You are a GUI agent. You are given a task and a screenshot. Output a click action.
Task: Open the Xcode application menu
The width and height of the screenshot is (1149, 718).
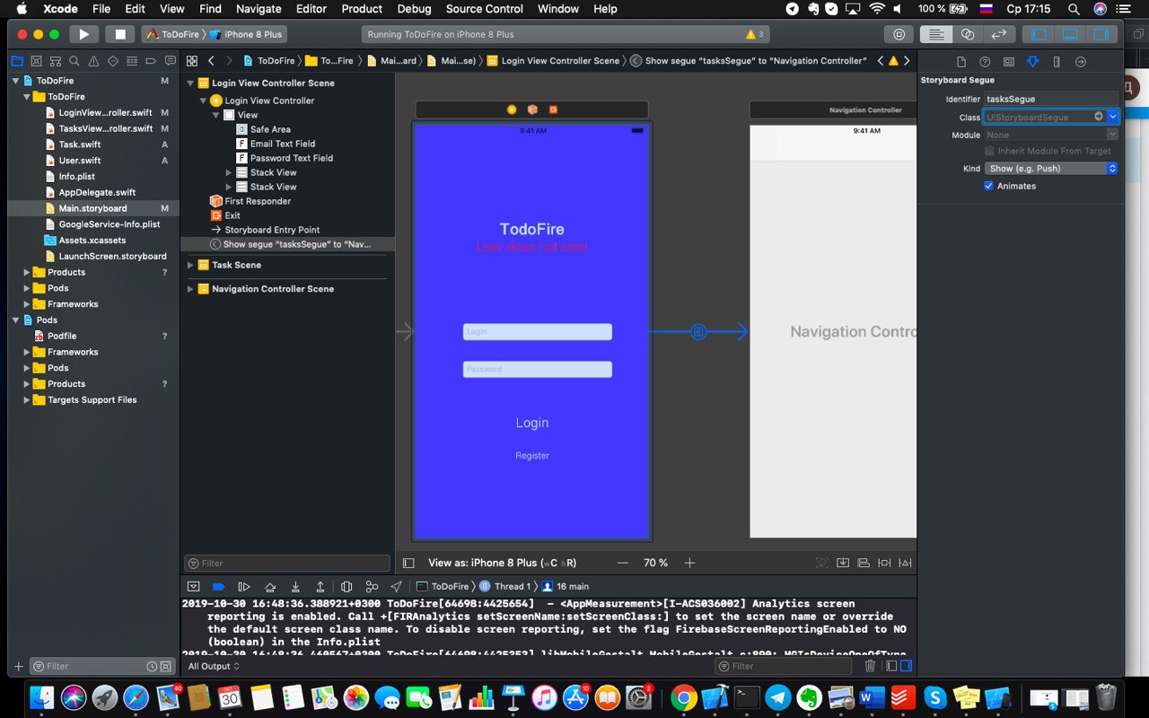coord(60,9)
